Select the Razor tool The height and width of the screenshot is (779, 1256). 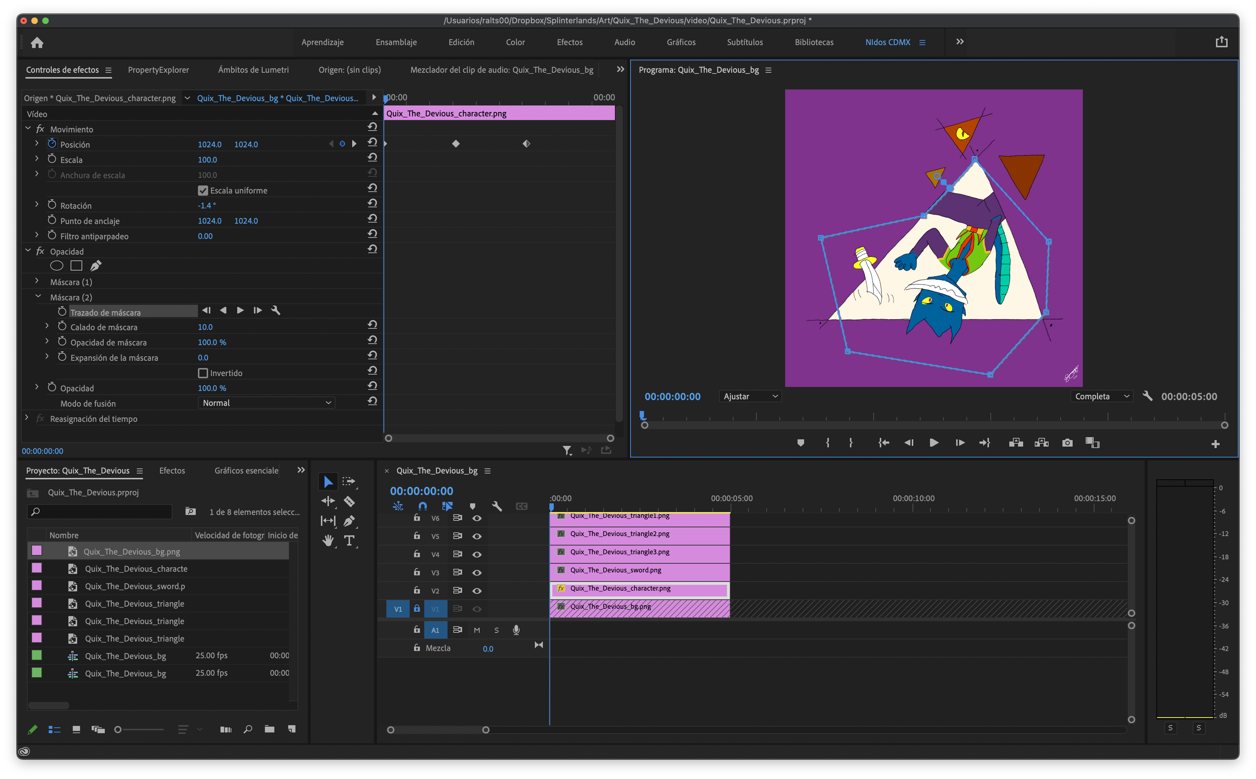coord(349,501)
